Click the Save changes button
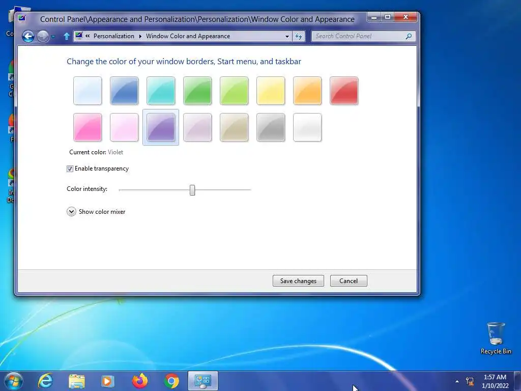521x391 pixels. click(298, 281)
